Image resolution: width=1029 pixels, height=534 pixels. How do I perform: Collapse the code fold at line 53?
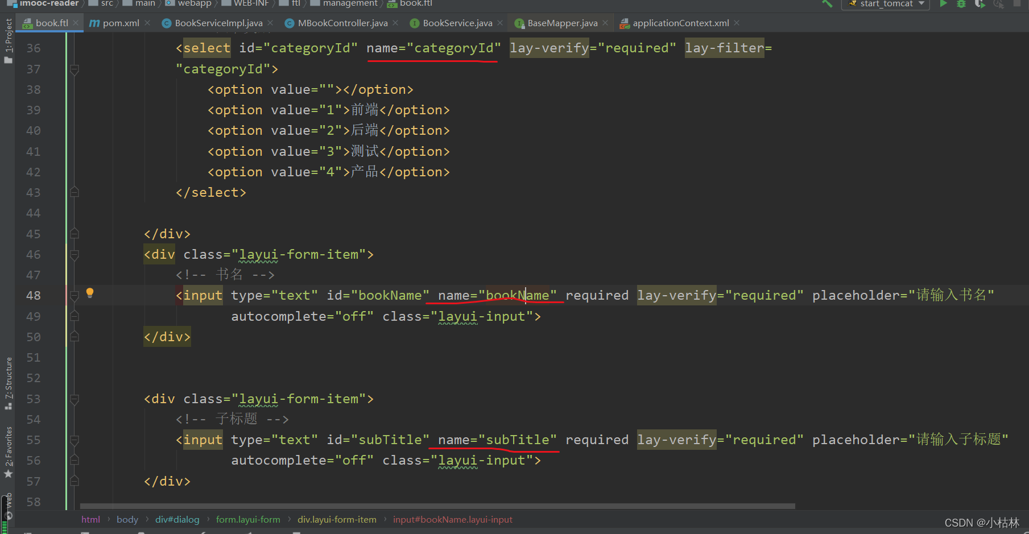pyautogui.click(x=75, y=399)
